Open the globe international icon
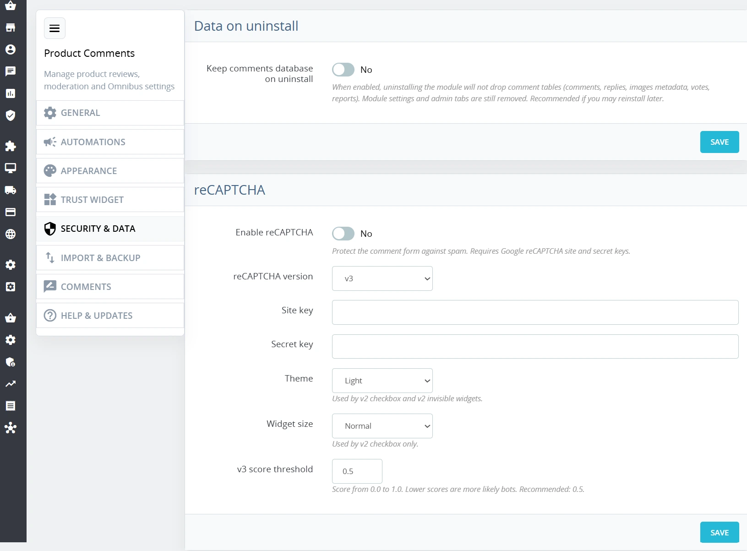 click(11, 234)
